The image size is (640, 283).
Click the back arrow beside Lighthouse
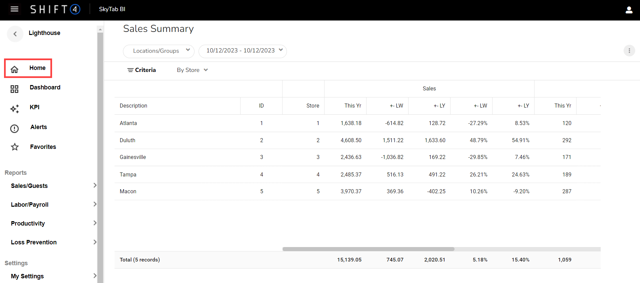pos(15,34)
